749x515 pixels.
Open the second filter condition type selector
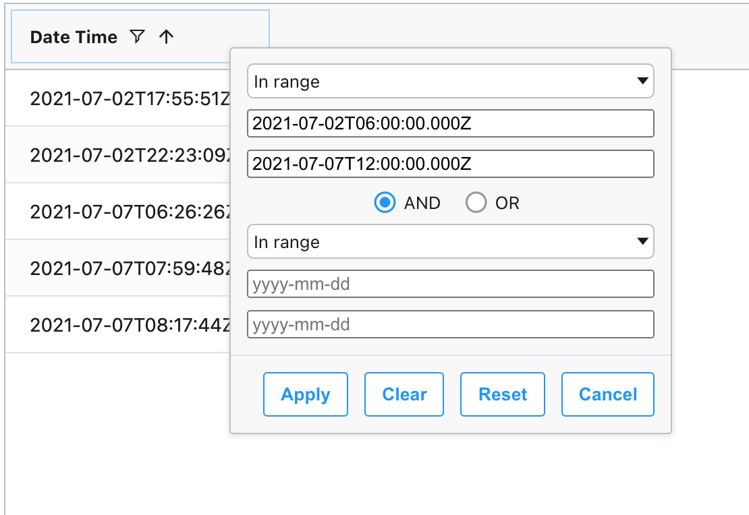click(451, 241)
